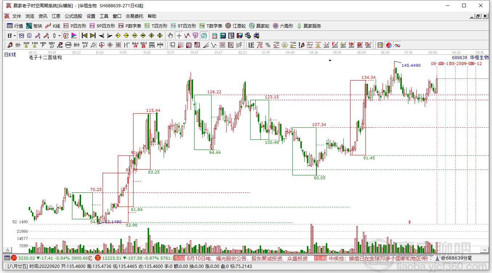The width and height of the screenshot is (492, 273).
Task: Expand the candlestick style dropdown arrow
Action: click(x=59, y=36)
